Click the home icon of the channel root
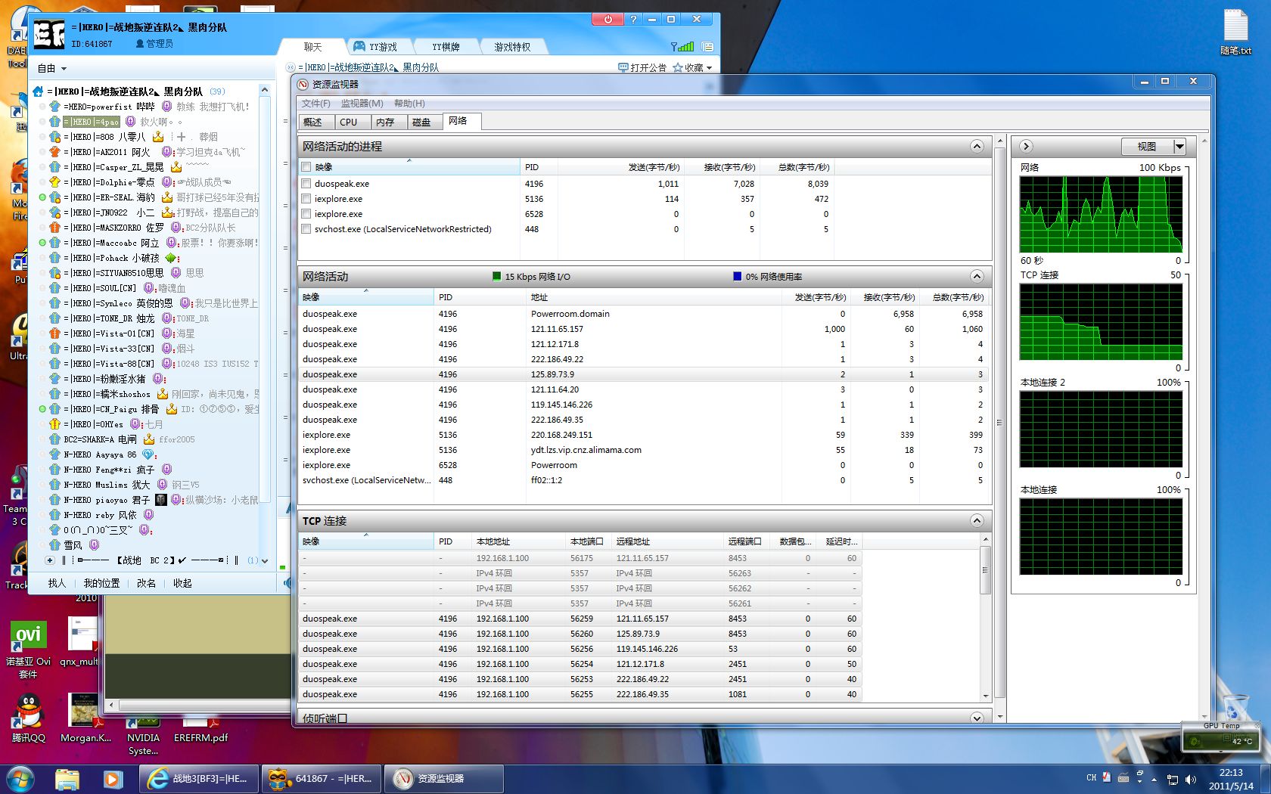The height and width of the screenshot is (794, 1271). (38, 91)
